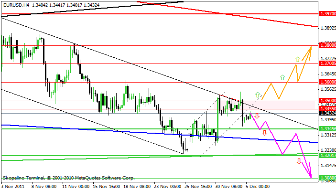
Task: Click the 1.33950 price axis value
Action: click(x=328, y=120)
